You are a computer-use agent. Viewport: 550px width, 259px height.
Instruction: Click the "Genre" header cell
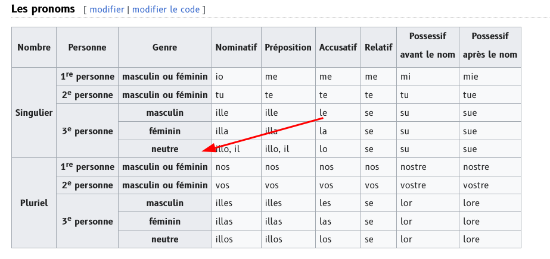pos(165,47)
